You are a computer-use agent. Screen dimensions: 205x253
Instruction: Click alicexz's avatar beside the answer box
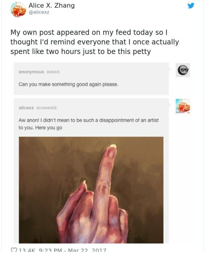click(183, 106)
